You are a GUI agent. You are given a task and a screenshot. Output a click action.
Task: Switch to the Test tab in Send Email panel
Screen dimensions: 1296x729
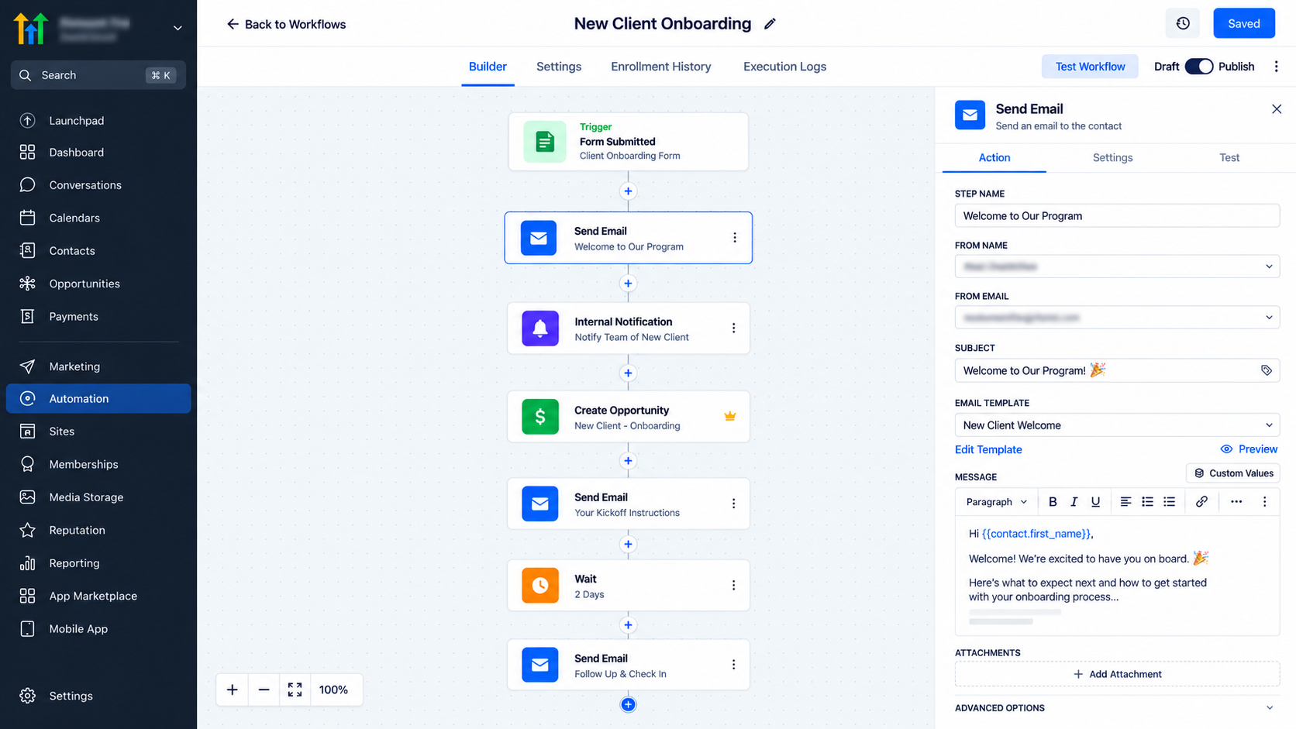[1229, 157]
